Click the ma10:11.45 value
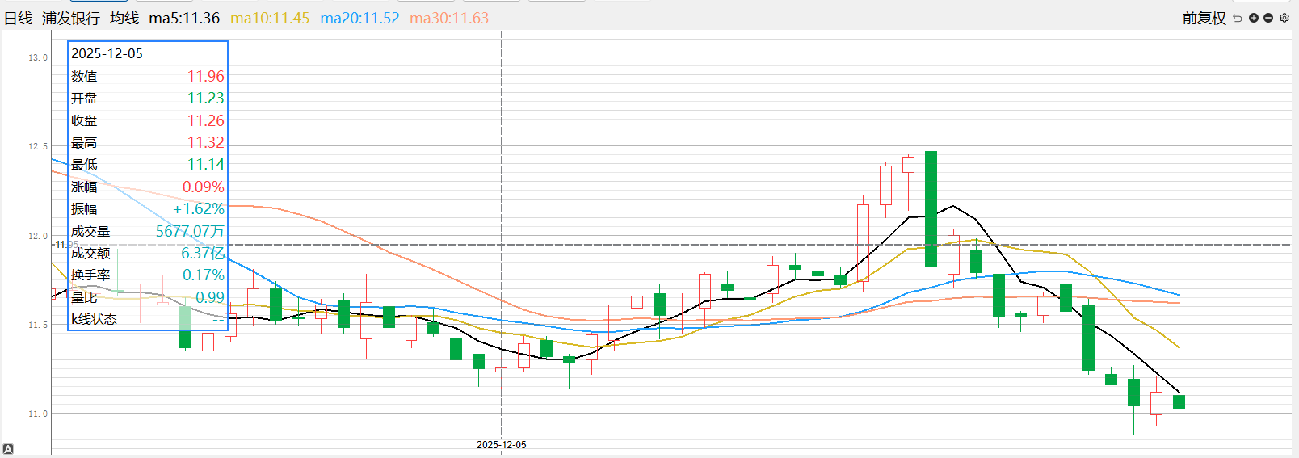Viewport: 1299px width, 458px height. coord(270,18)
